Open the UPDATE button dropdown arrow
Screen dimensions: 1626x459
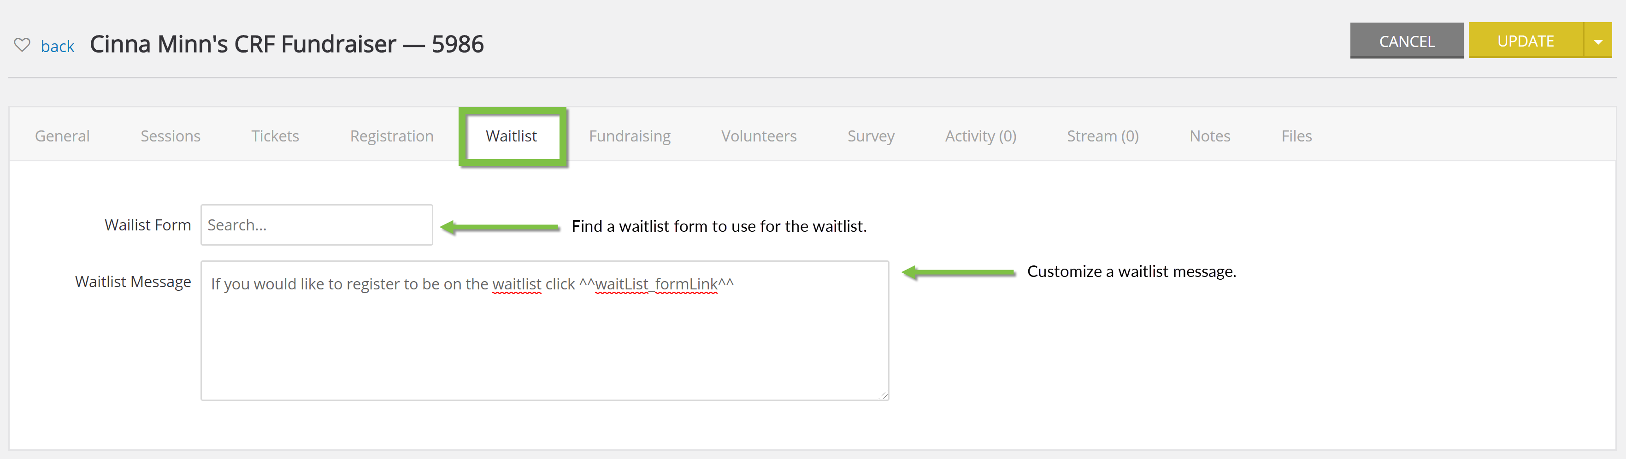coord(1597,41)
